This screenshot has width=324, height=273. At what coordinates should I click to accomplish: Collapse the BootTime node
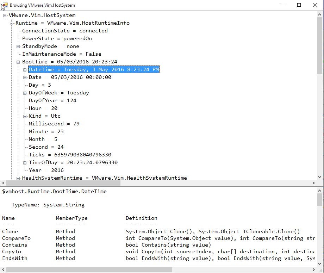[x=18, y=62]
